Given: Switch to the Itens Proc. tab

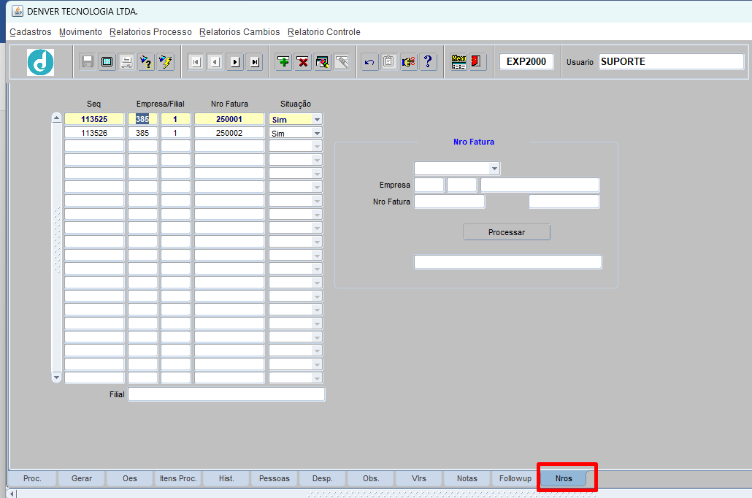Looking at the screenshot, I should [x=178, y=478].
